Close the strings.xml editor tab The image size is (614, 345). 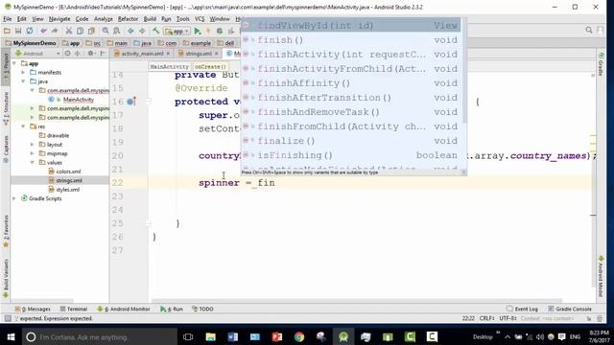pos(216,54)
